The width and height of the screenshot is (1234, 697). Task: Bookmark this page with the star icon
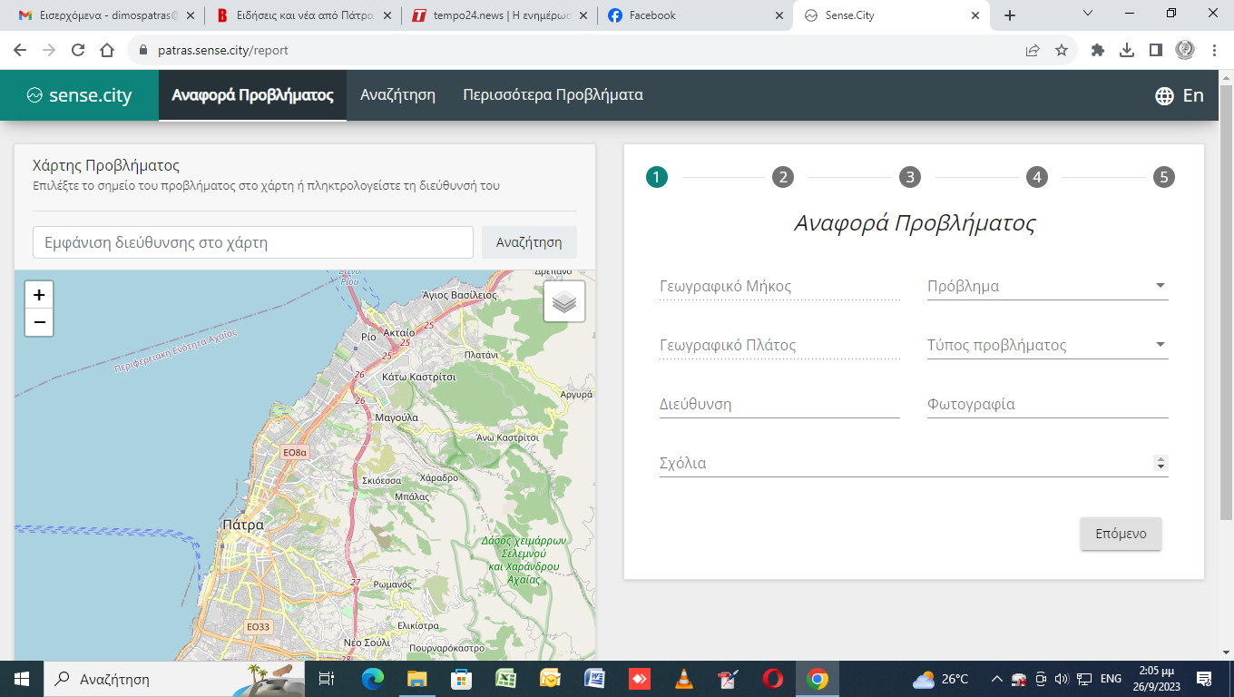pyautogui.click(x=1062, y=51)
